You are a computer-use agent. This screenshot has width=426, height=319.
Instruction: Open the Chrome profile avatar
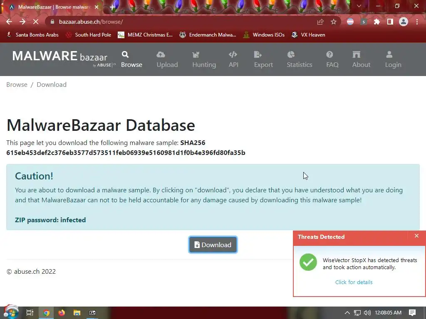[x=404, y=22]
